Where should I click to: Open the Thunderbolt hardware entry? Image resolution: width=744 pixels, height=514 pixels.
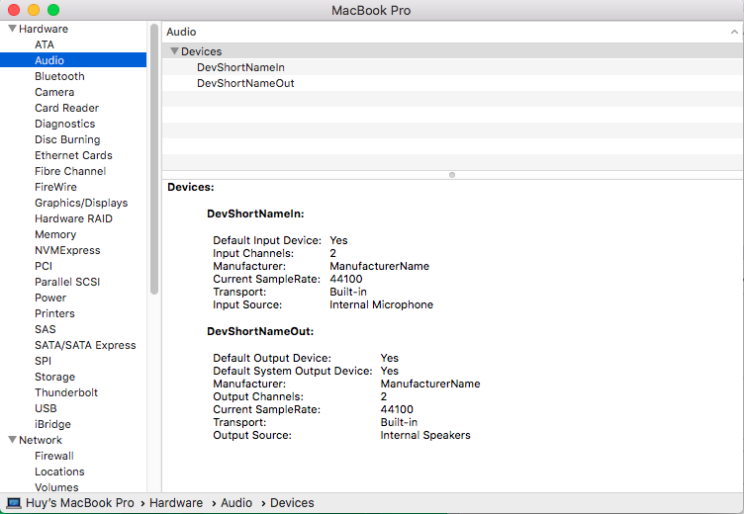(66, 392)
